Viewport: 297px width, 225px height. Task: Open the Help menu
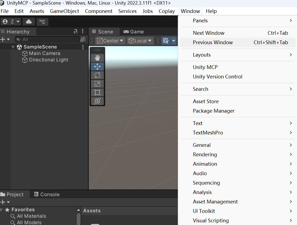[211, 11]
